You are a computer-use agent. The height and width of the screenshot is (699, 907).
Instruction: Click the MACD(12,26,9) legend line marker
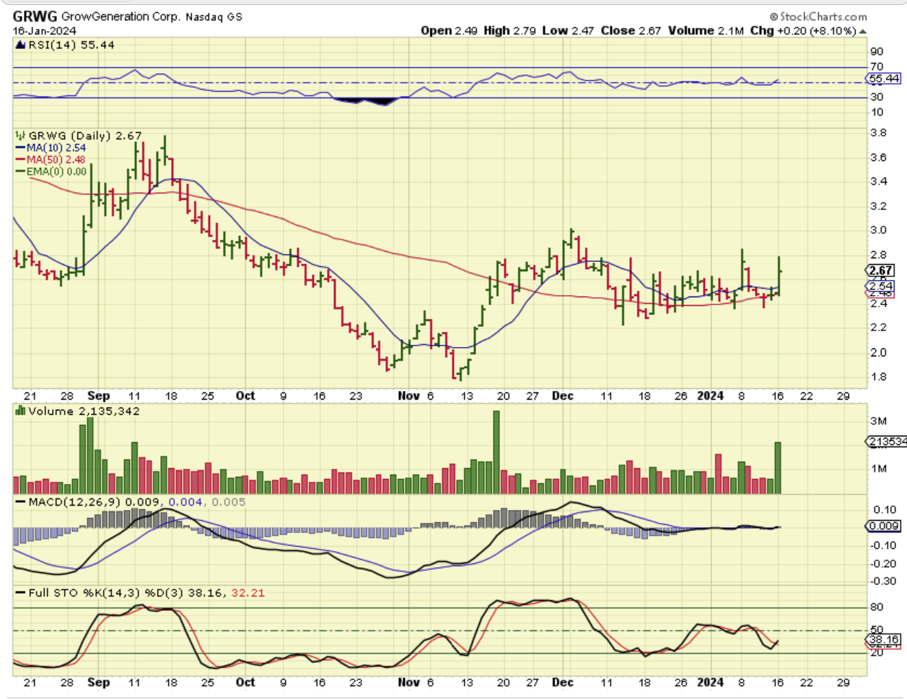(x=20, y=501)
